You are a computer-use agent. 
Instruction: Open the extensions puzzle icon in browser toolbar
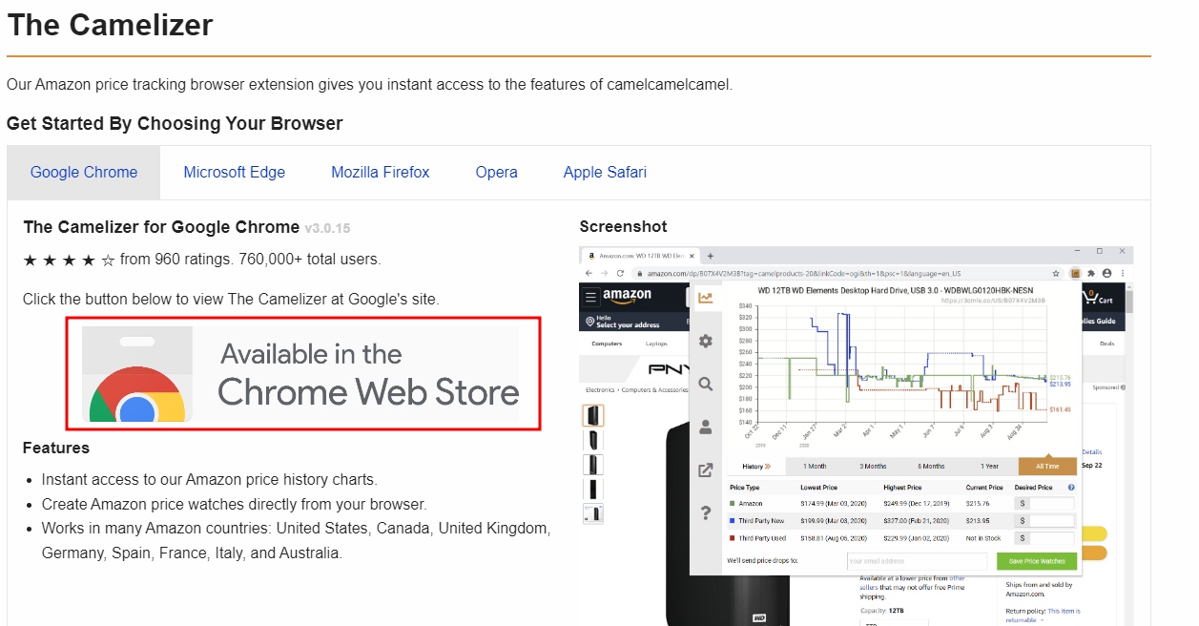1091,273
